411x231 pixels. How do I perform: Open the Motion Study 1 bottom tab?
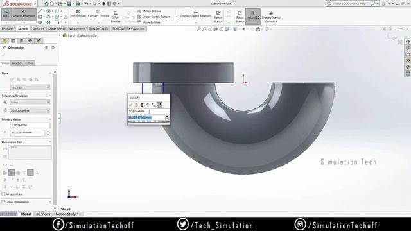[x=67, y=214]
